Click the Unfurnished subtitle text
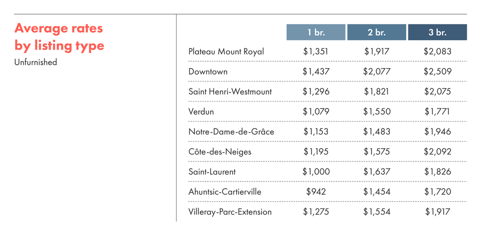This screenshot has width=481, height=236. [x=36, y=62]
